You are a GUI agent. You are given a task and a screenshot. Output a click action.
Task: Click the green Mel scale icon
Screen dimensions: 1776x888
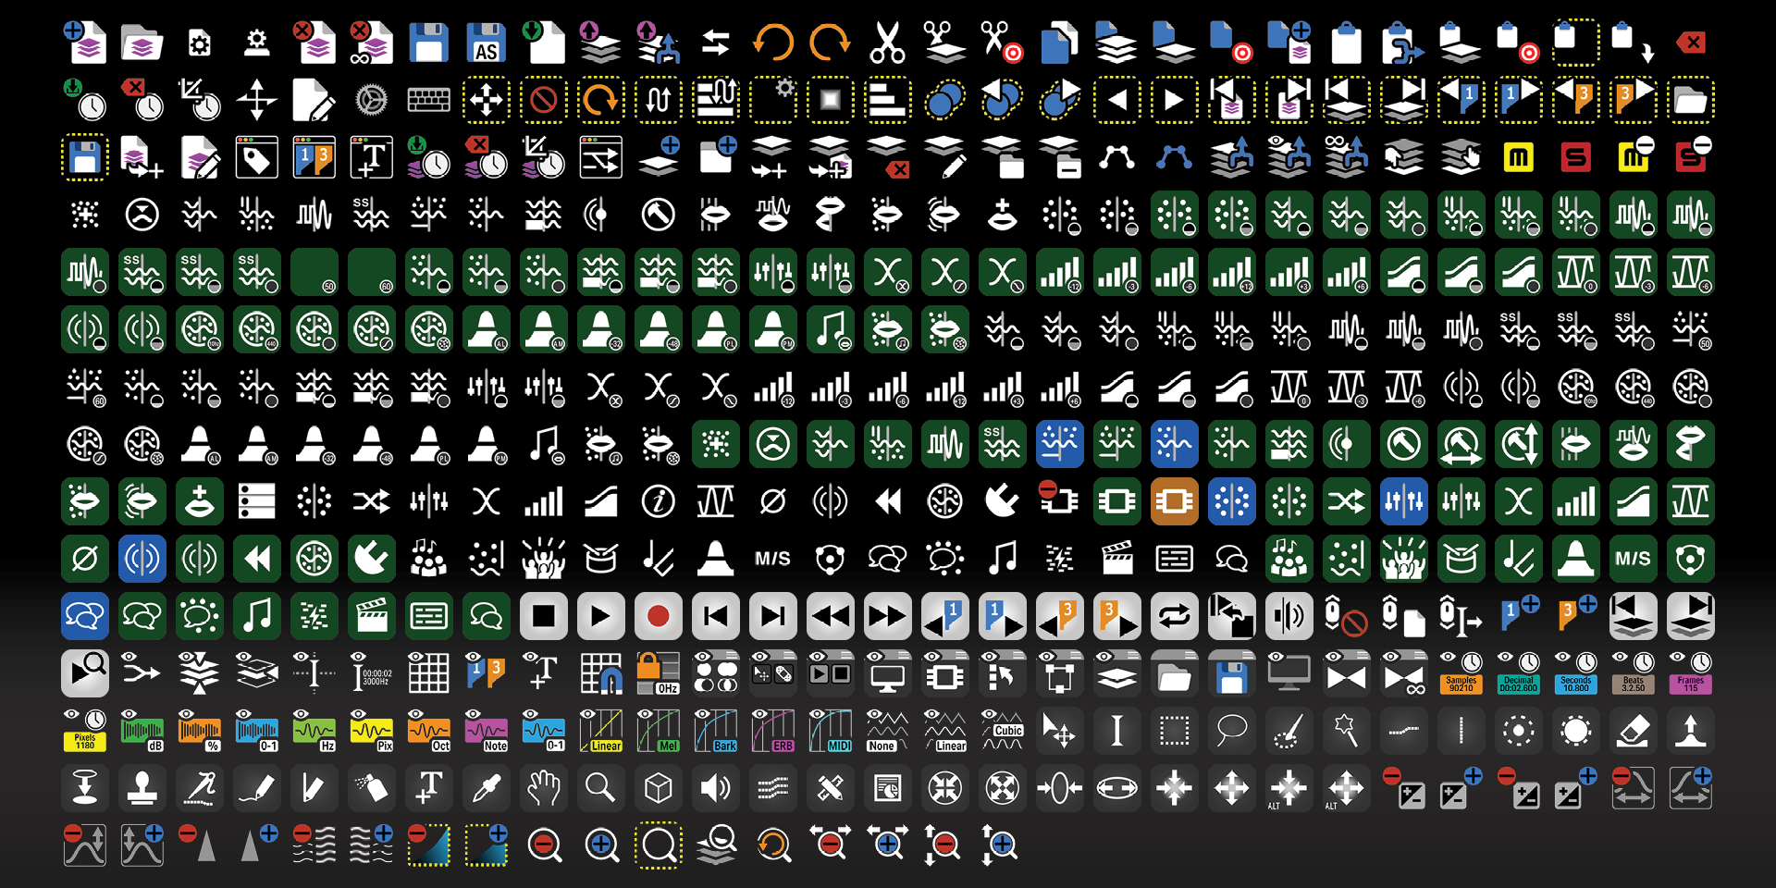click(659, 731)
